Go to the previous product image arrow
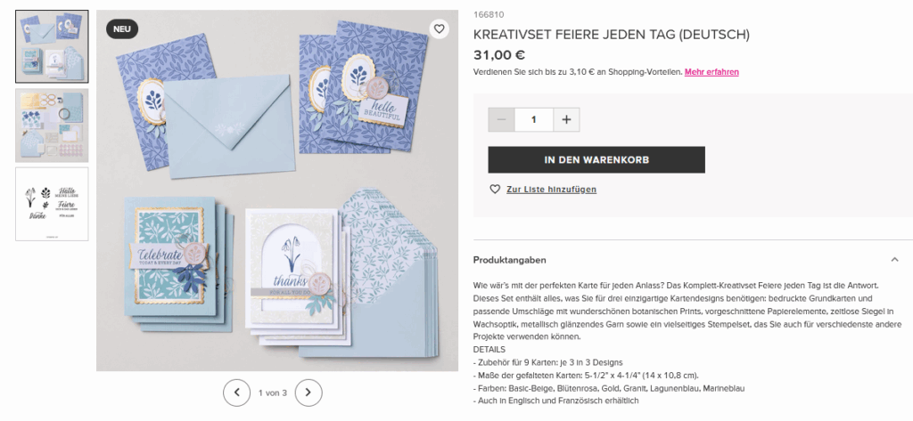913x421 pixels. point(237,393)
